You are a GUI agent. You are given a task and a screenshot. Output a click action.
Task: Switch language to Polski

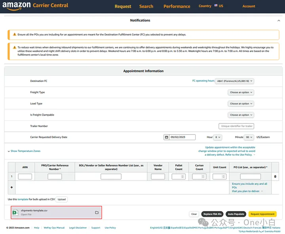point(277,232)
